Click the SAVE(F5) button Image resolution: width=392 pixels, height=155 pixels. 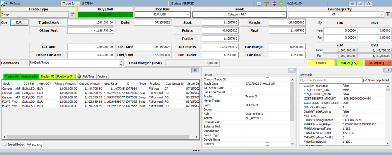tap(349, 63)
